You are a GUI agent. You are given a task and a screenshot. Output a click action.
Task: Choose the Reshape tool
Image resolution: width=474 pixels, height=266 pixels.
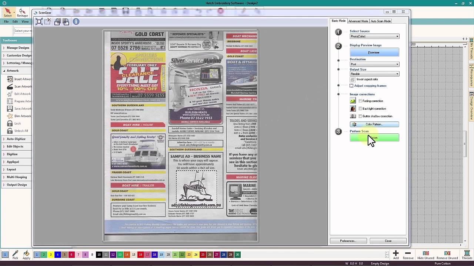coord(22,12)
